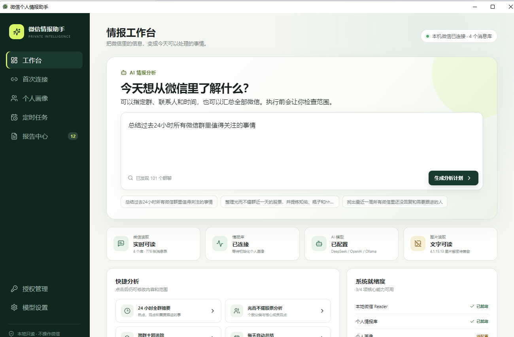Click the 本机微信已连接 status pill

(x=459, y=36)
